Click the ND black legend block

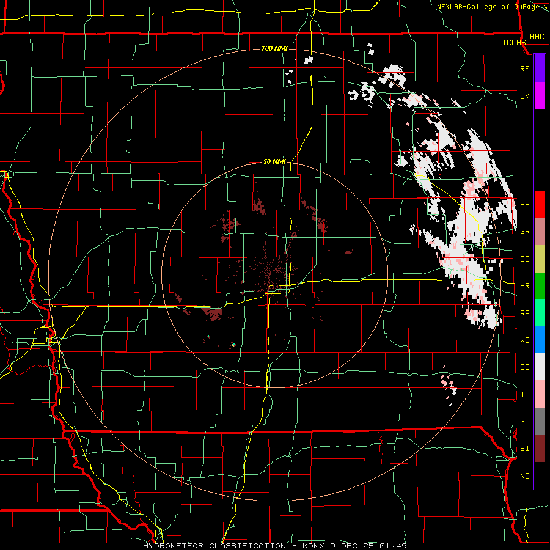[x=540, y=475]
